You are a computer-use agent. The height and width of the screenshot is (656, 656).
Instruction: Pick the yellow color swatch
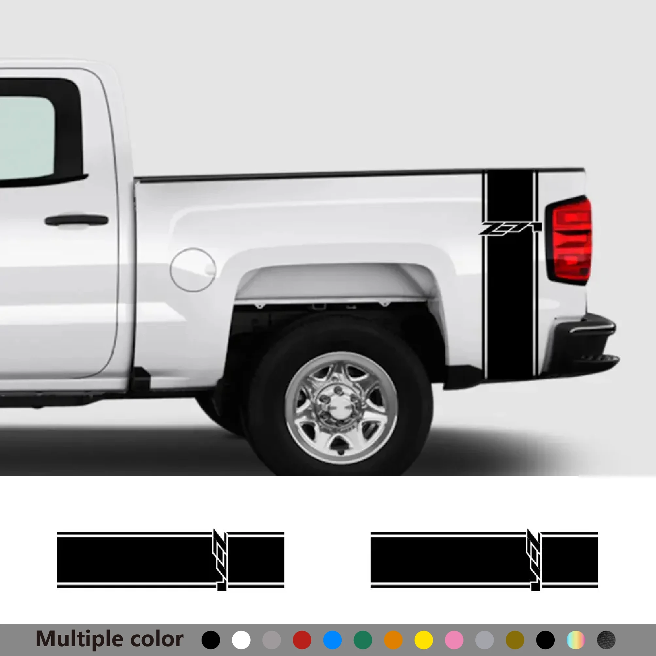[424, 640]
